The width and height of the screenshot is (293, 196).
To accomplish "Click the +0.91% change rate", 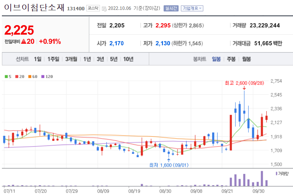I will coord(50,41).
